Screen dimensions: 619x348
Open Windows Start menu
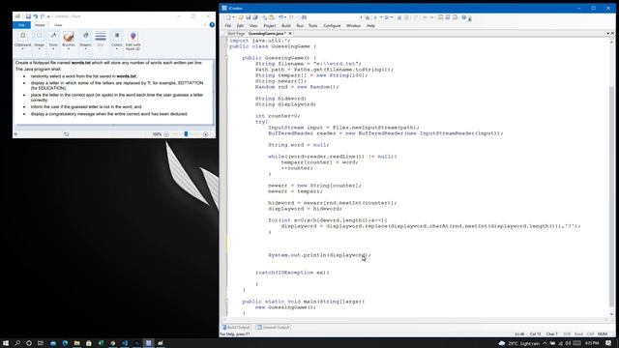pos(5,343)
